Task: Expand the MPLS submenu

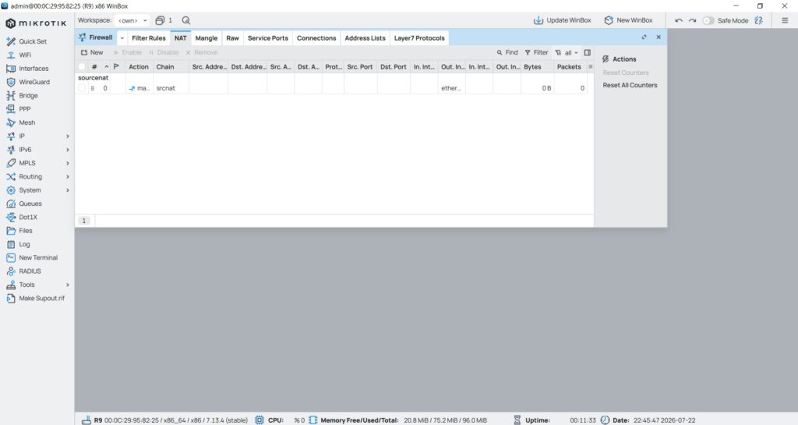Action: [x=68, y=163]
